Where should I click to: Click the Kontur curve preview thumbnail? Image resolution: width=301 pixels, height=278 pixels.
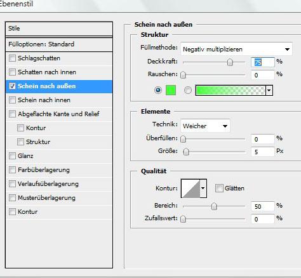pos(191,189)
